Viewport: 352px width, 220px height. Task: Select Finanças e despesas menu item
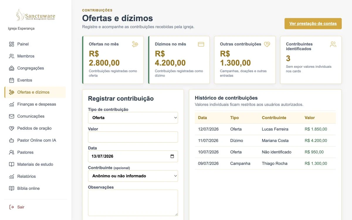(35, 104)
